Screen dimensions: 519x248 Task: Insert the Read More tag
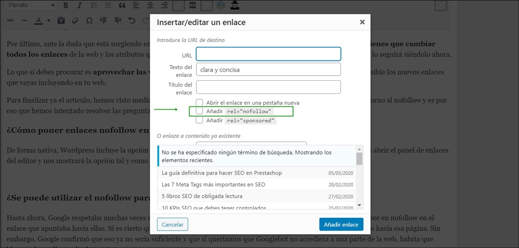click(x=192, y=6)
